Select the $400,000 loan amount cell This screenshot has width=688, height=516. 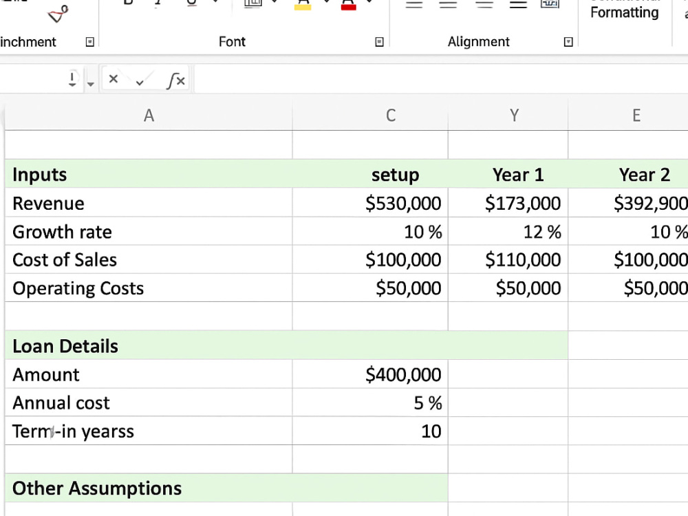(370, 374)
